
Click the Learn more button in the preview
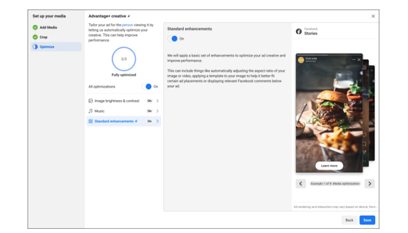pos(329,166)
